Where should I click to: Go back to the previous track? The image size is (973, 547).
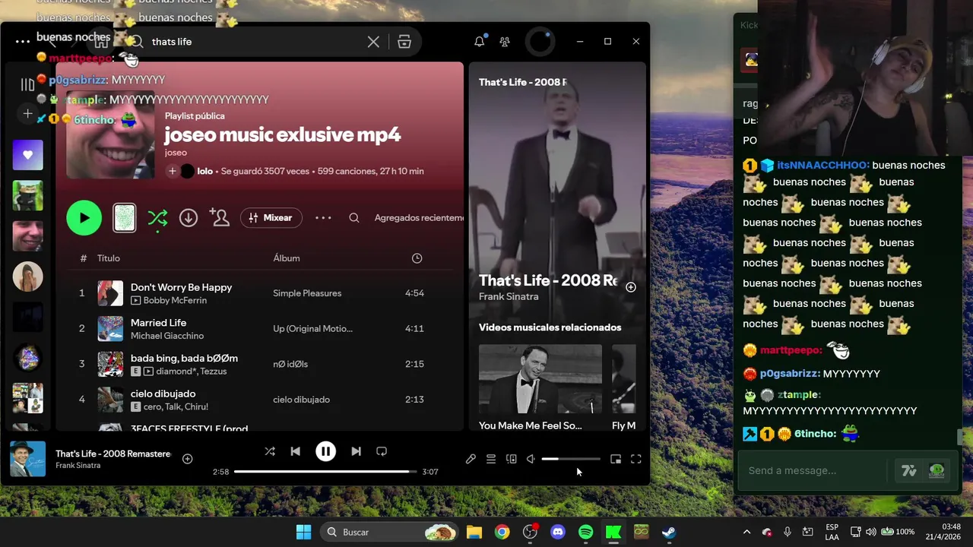[295, 451]
